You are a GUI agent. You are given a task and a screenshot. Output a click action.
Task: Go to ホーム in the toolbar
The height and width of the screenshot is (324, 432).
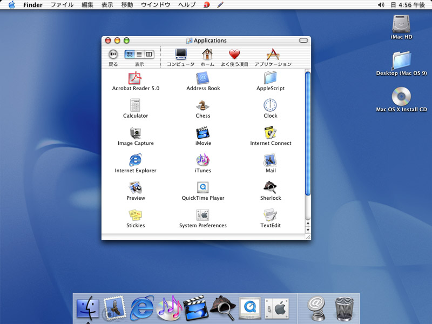click(x=207, y=54)
